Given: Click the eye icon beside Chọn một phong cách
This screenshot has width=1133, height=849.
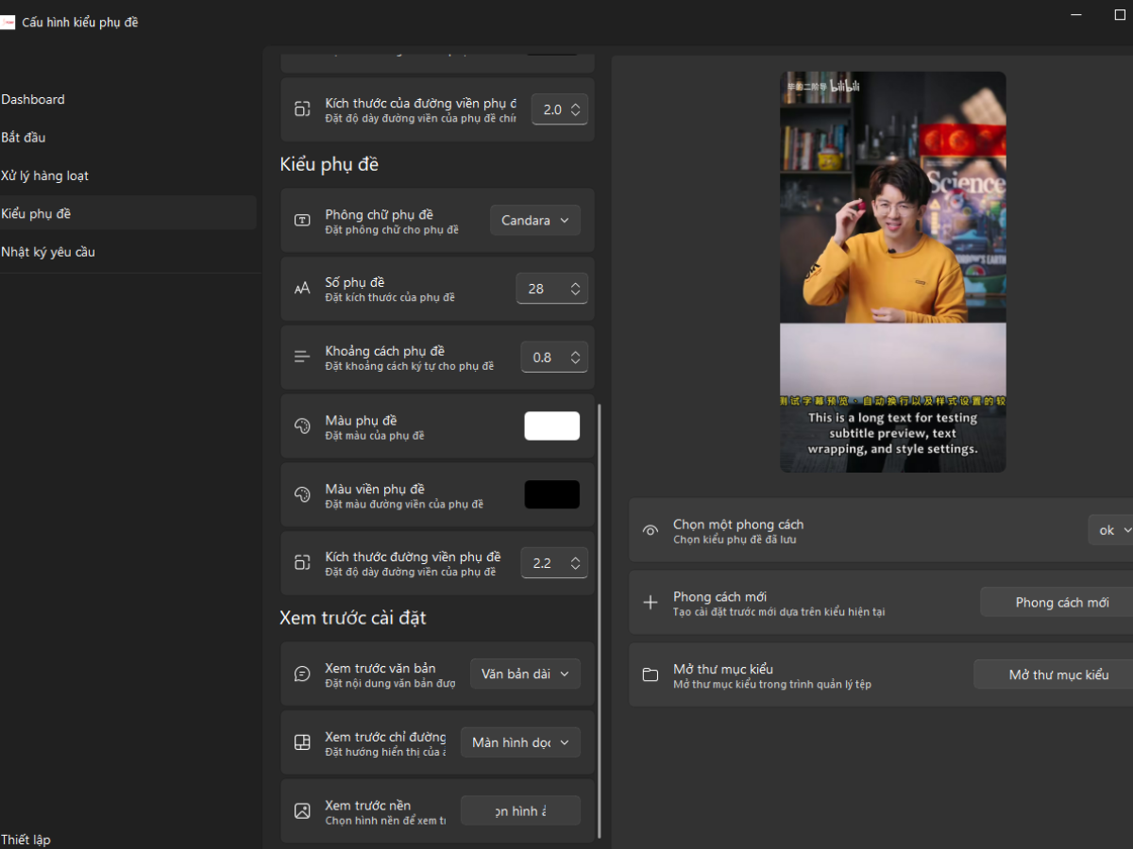Looking at the screenshot, I should point(651,531).
